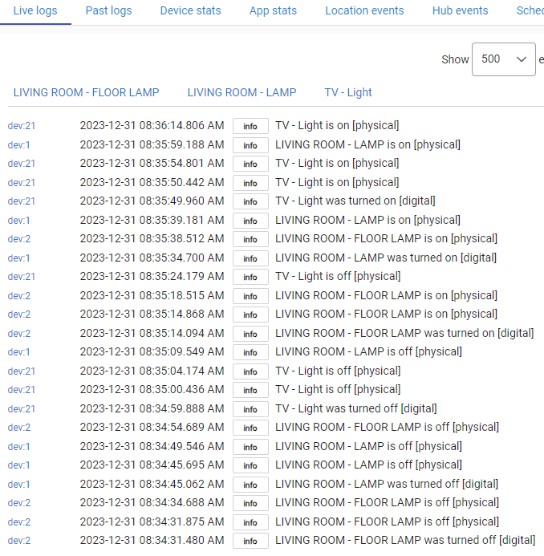The width and height of the screenshot is (544, 556).
Task: Open the Show 500 entries dropdown
Action: pyautogui.click(x=503, y=59)
